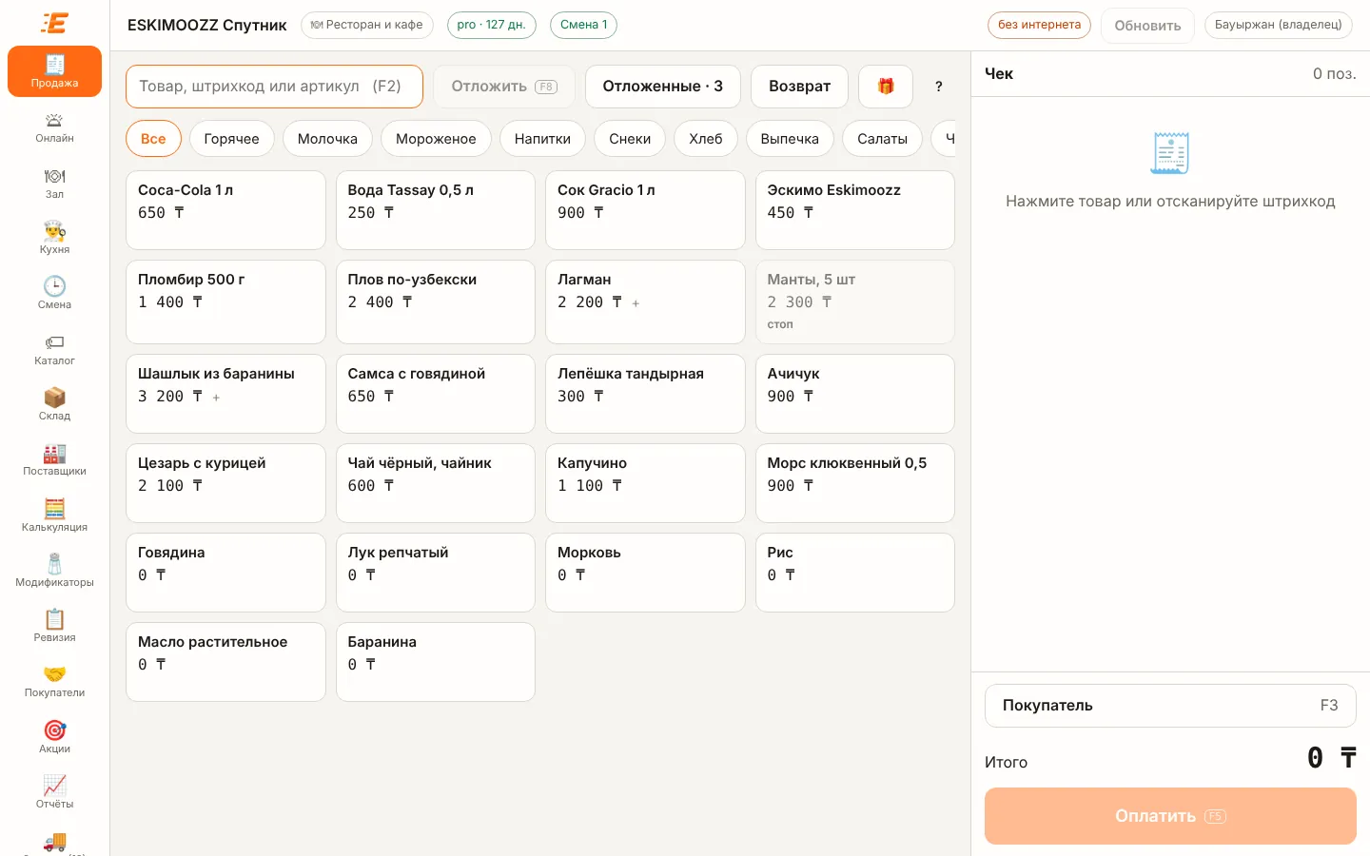Open the Калькуляция abacus icon
Image resolution: width=1370 pixels, height=856 pixels.
54,509
